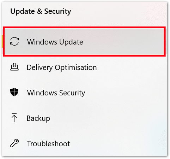Click the Windows Security shield icon
This screenshot has height=159, width=170.
coord(14,92)
